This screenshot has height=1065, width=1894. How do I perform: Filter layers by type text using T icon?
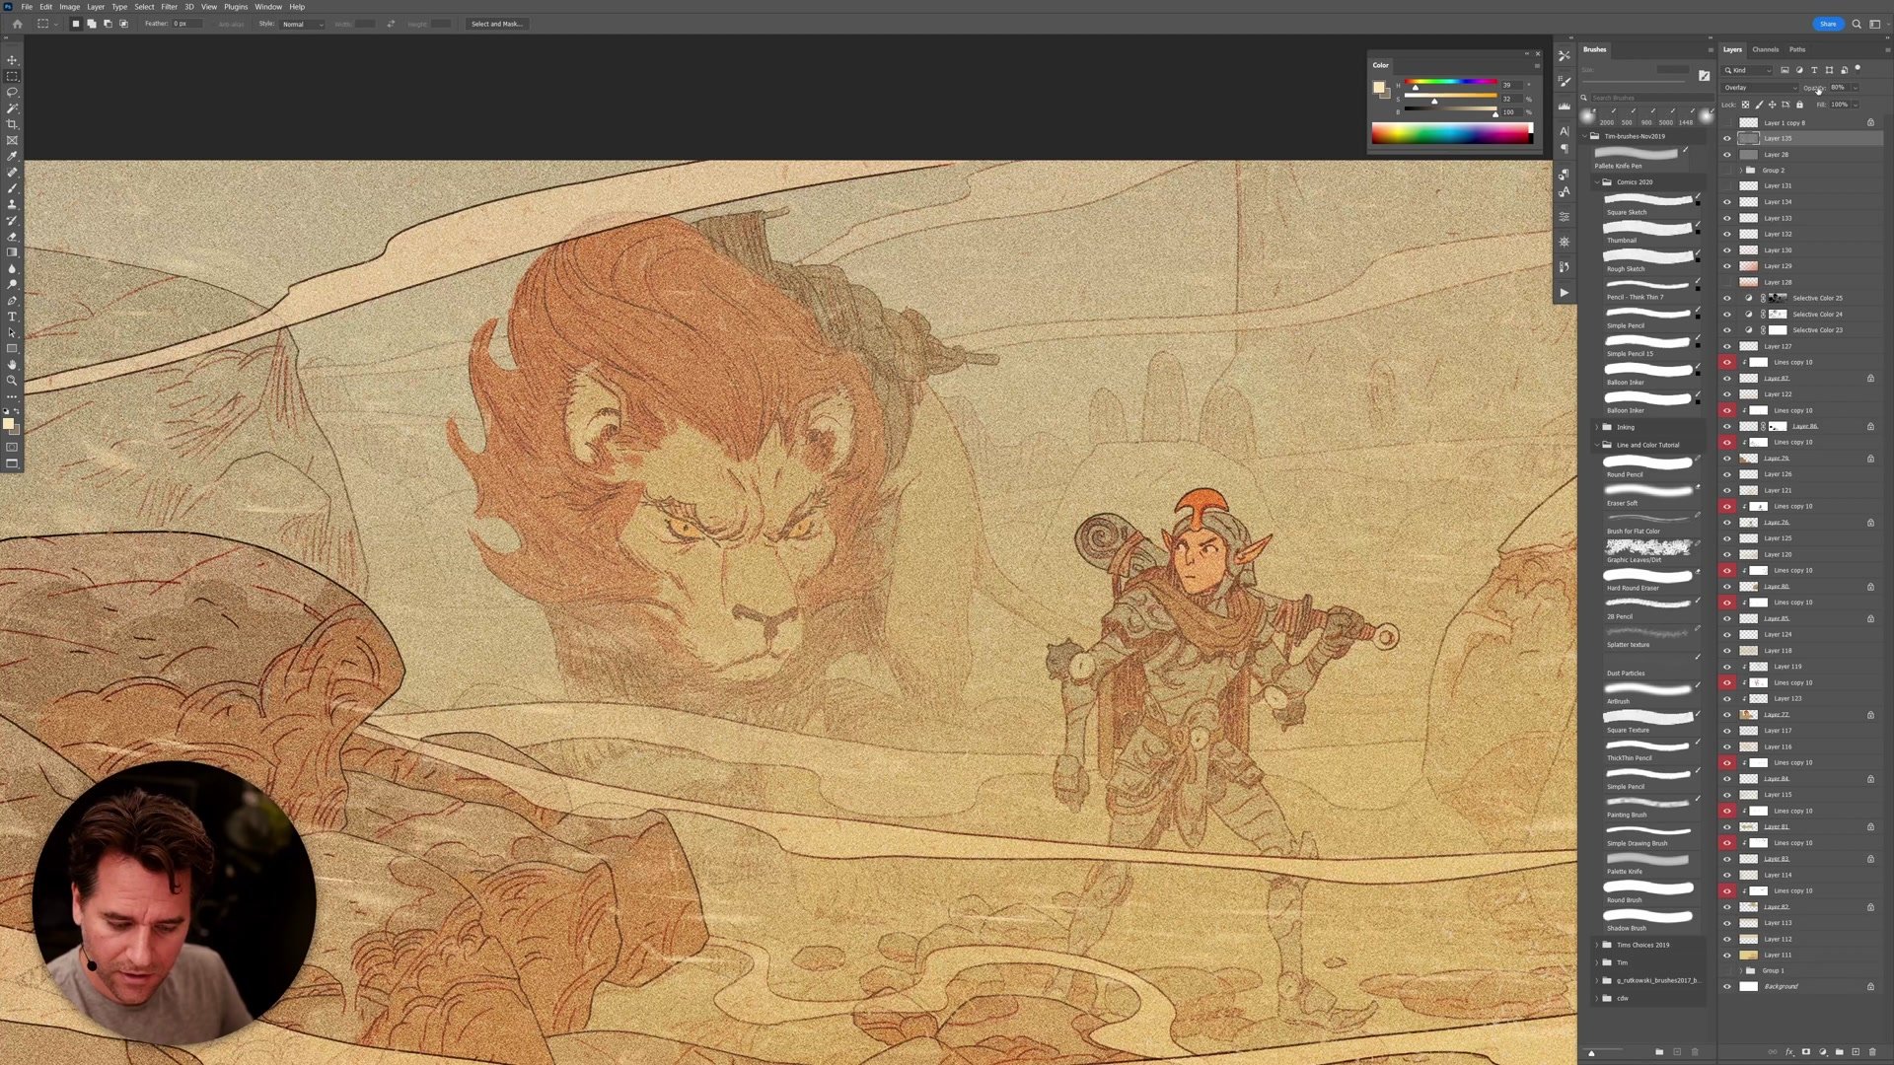click(1814, 70)
